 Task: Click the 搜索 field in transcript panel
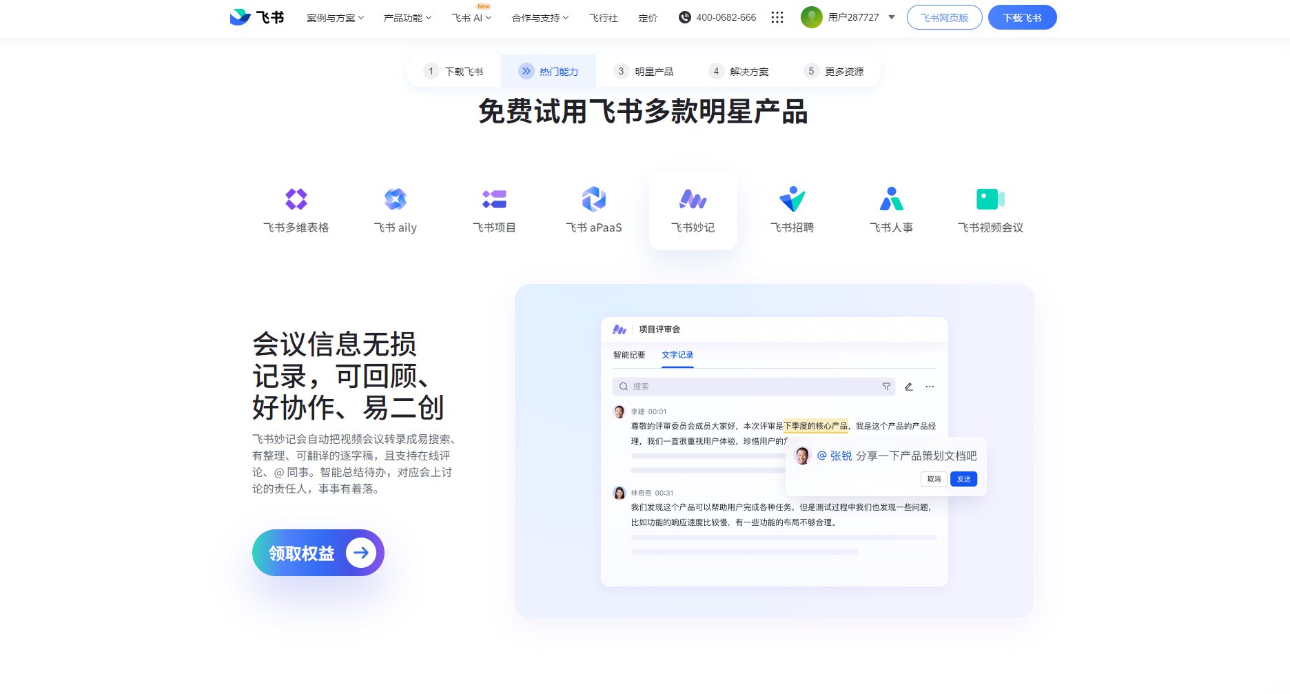tap(753, 387)
